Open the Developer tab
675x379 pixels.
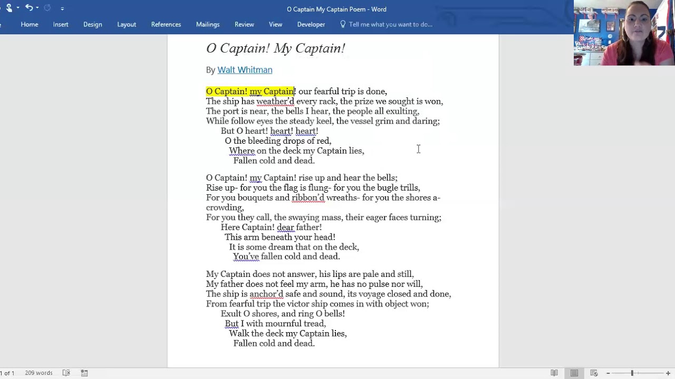tap(311, 24)
